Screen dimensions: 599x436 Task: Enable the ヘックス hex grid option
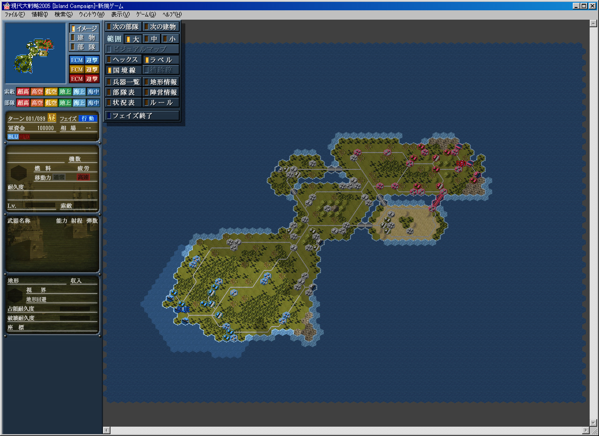pyautogui.click(x=124, y=60)
